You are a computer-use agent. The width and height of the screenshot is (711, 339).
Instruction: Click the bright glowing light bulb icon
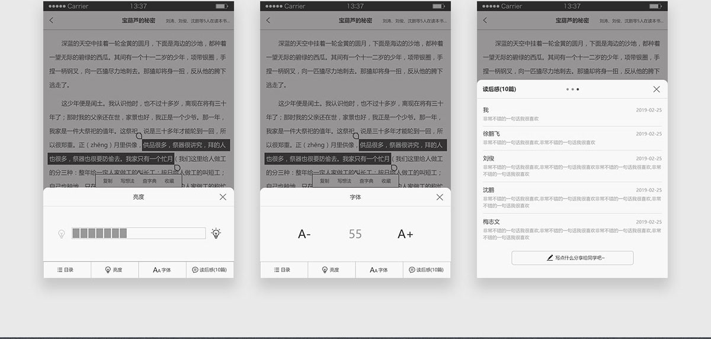(217, 234)
